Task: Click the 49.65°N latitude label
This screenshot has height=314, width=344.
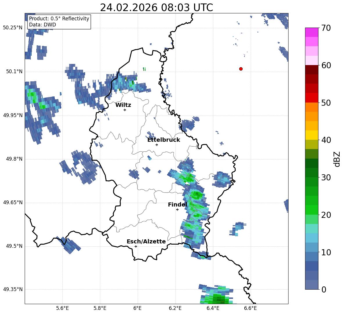Action: pyautogui.click(x=13, y=202)
